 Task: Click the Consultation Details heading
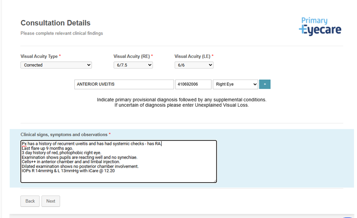click(x=56, y=23)
